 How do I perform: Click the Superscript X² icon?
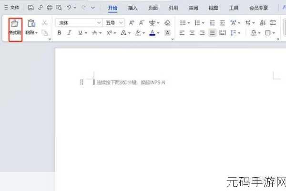coord(109,33)
